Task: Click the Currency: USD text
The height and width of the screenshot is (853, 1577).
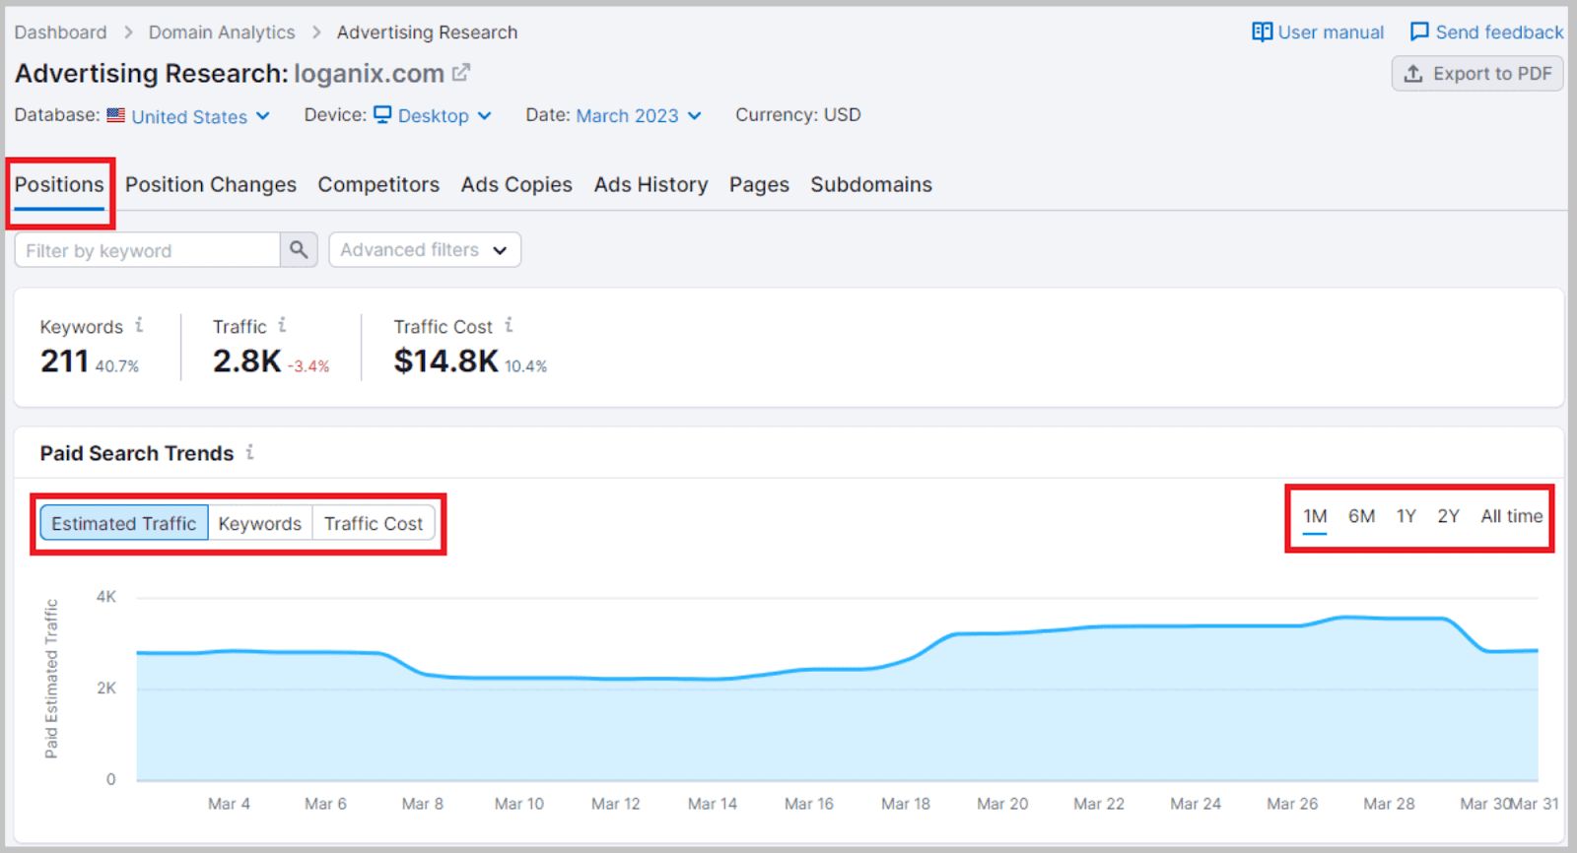Action: pyautogui.click(x=797, y=115)
